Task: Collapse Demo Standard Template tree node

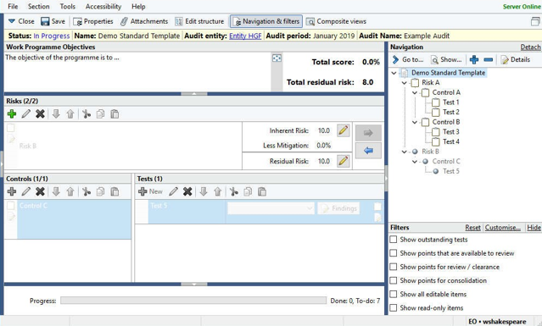Action: tap(394, 73)
